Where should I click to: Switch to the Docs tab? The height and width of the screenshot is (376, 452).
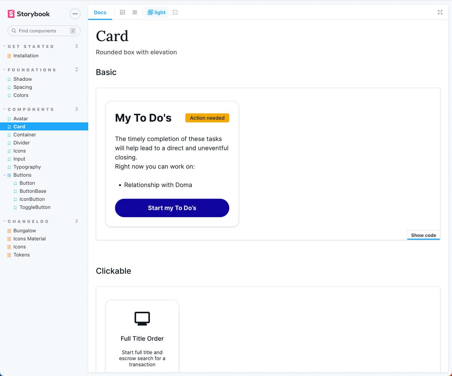100,12
